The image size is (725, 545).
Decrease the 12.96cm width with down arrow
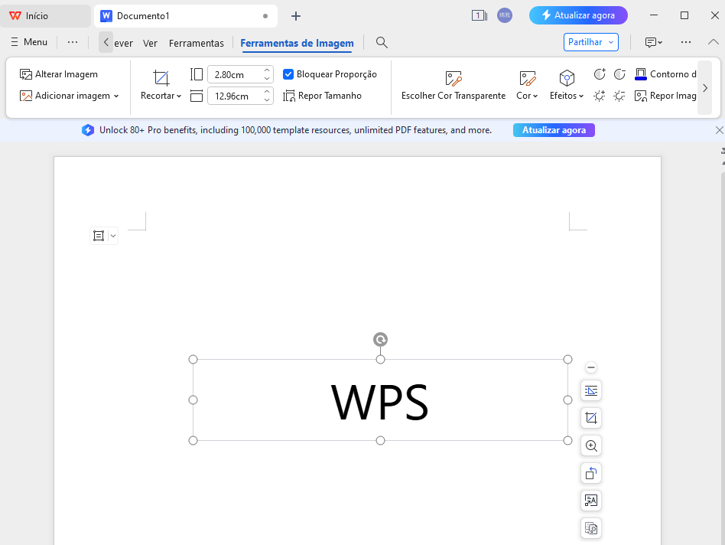pyautogui.click(x=267, y=100)
